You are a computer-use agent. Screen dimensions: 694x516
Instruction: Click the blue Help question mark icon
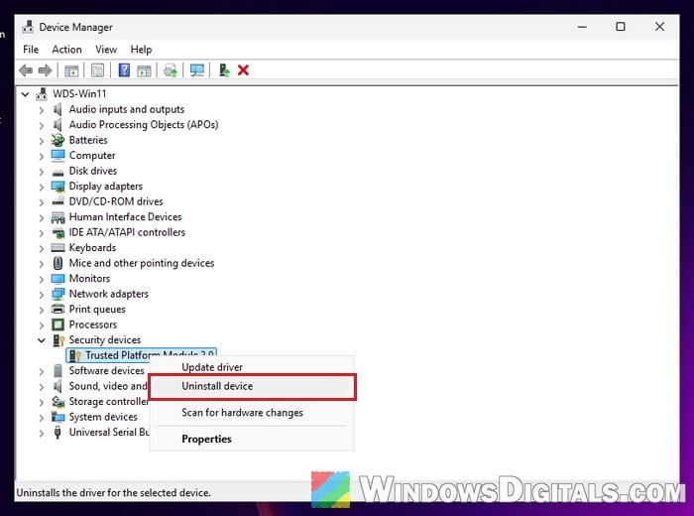point(124,70)
